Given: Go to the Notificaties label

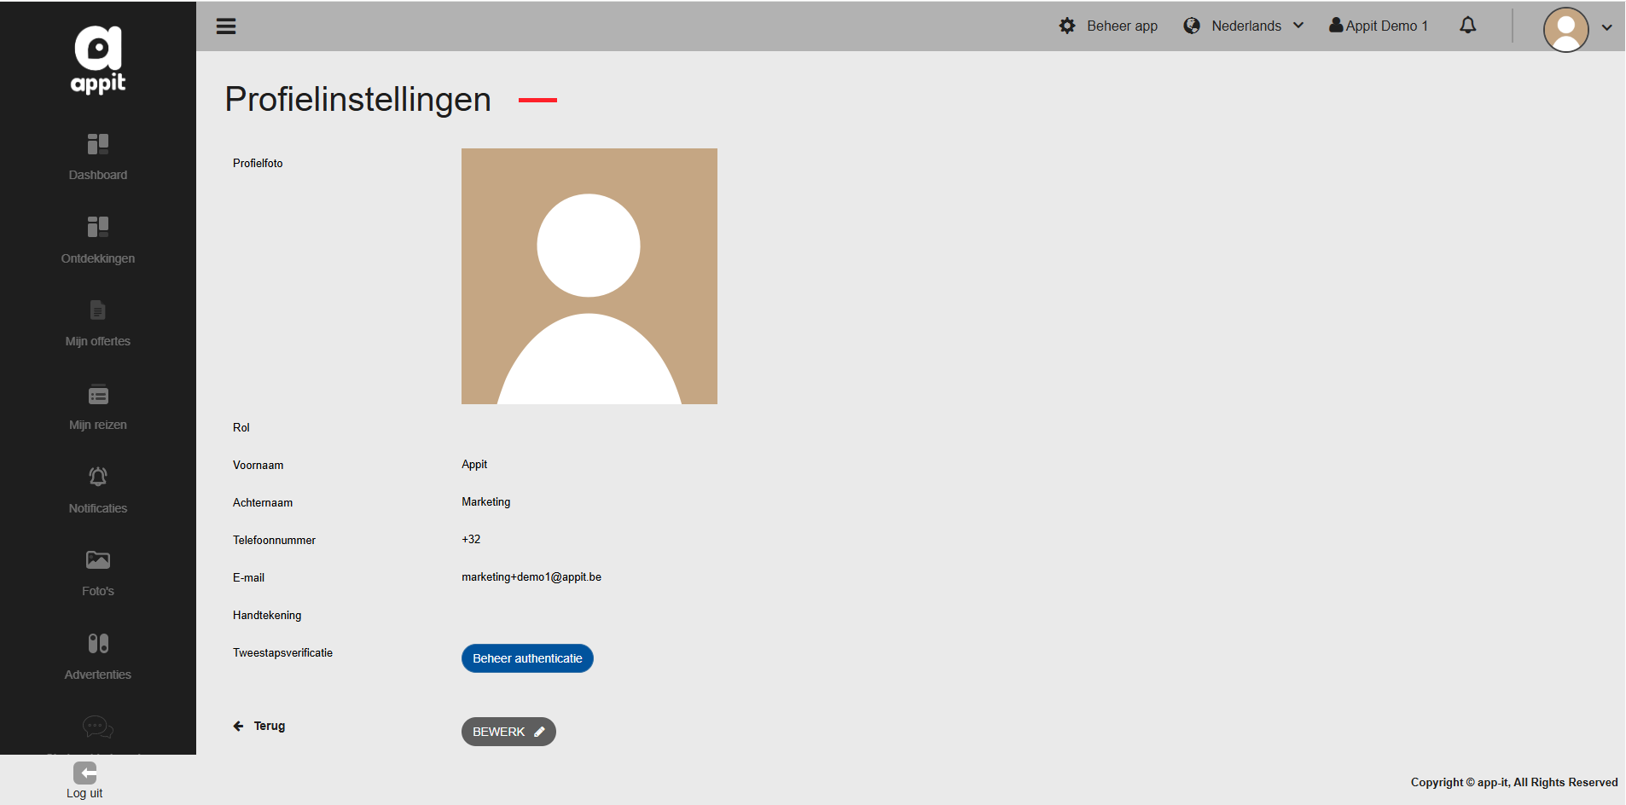Looking at the screenshot, I should click(98, 508).
